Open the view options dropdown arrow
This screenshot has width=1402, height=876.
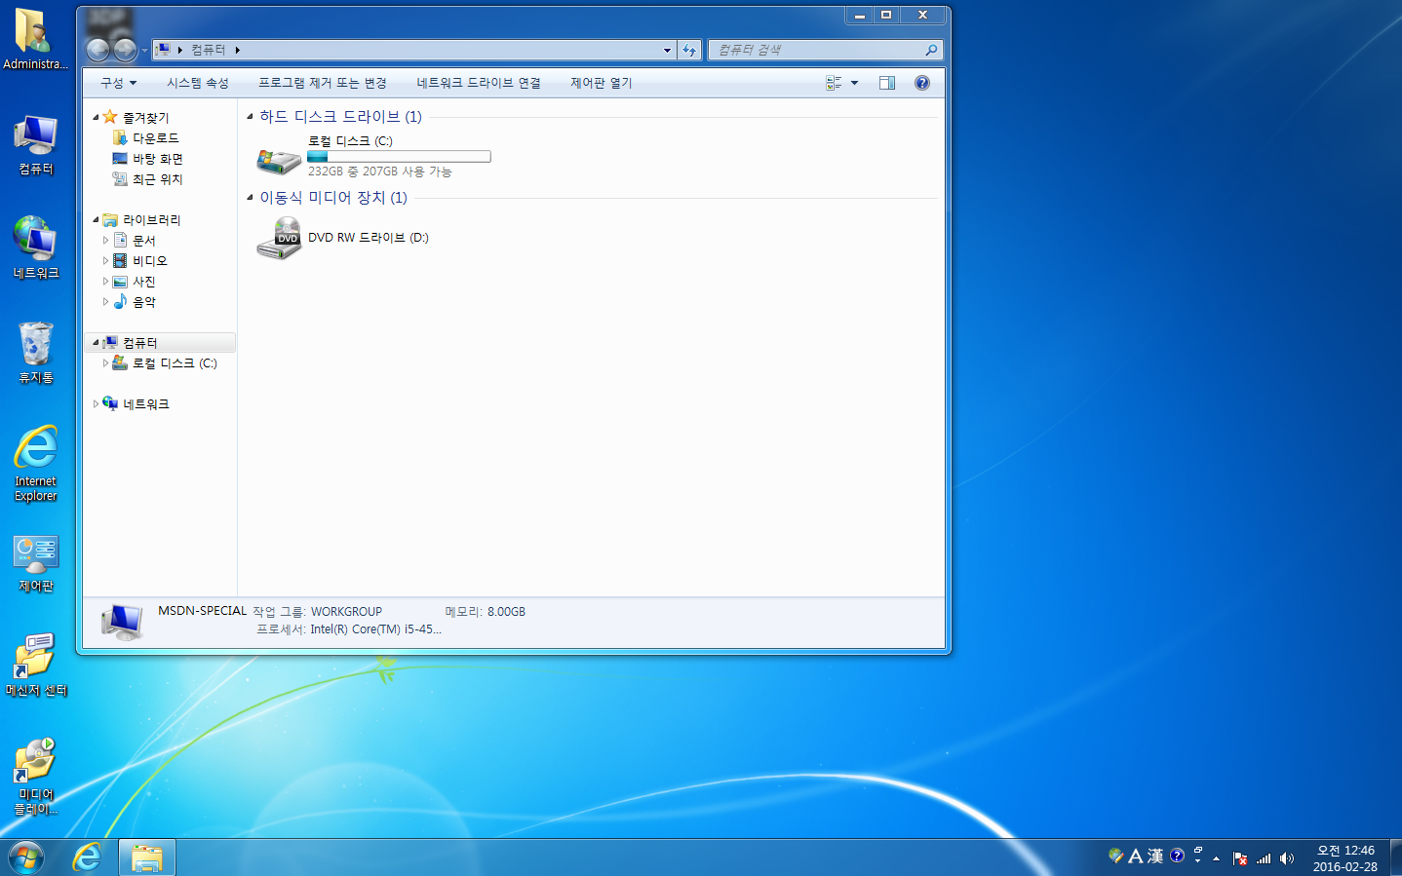pos(855,83)
